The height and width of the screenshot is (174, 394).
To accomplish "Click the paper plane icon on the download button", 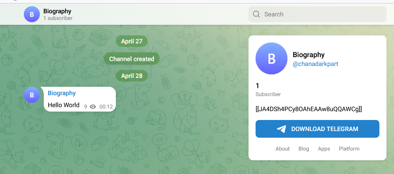I will click(x=281, y=129).
